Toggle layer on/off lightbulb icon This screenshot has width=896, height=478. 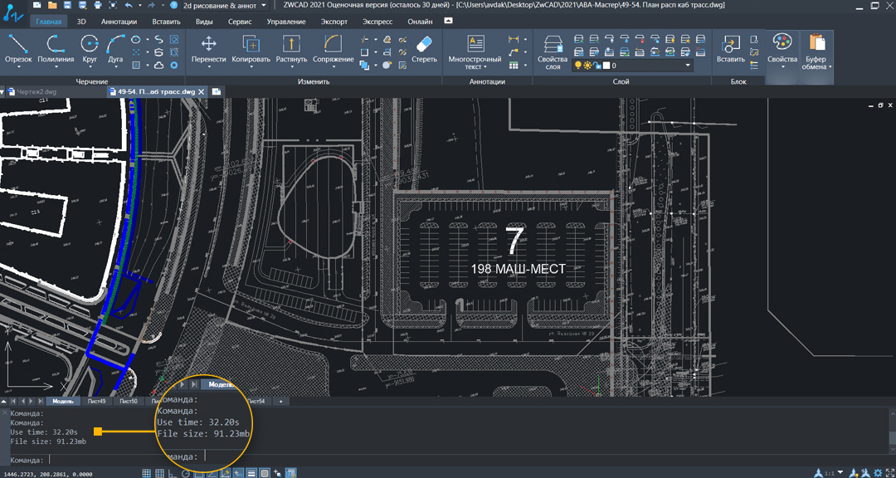tap(578, 66)
